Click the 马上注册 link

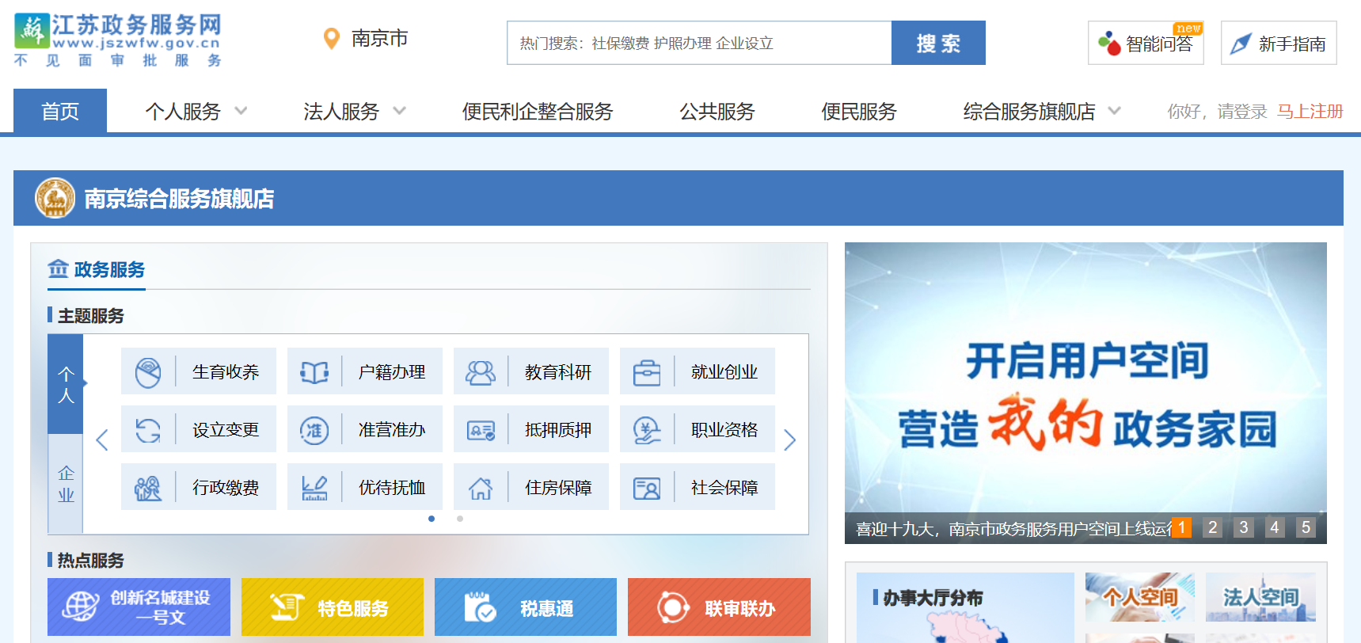pos(1310,112)
